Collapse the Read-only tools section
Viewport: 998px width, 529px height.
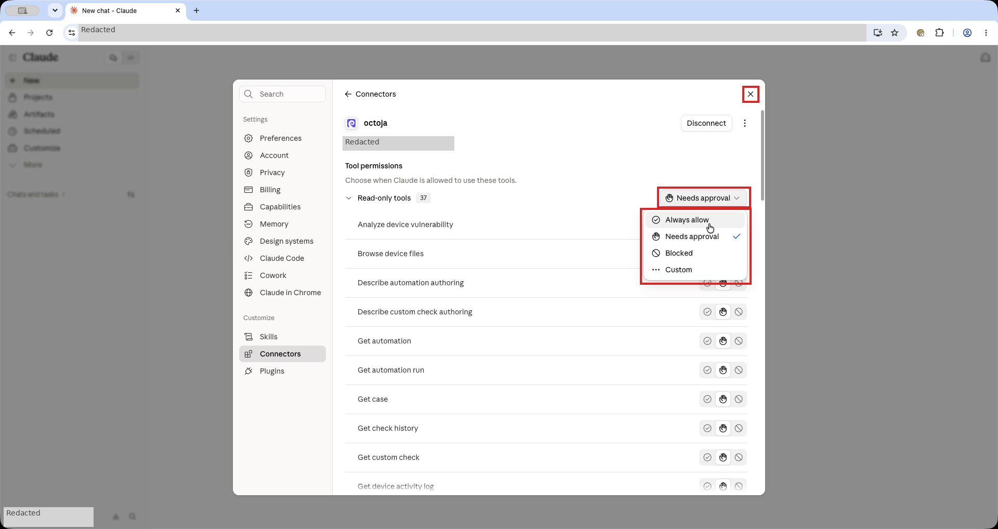(349, 198)
